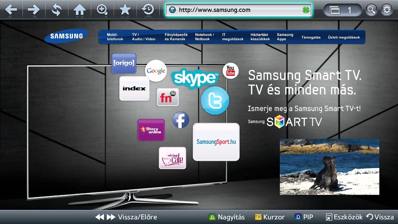Click the fn.hu app tile
This screenshot has width=398, height=224.
[168, 97]
